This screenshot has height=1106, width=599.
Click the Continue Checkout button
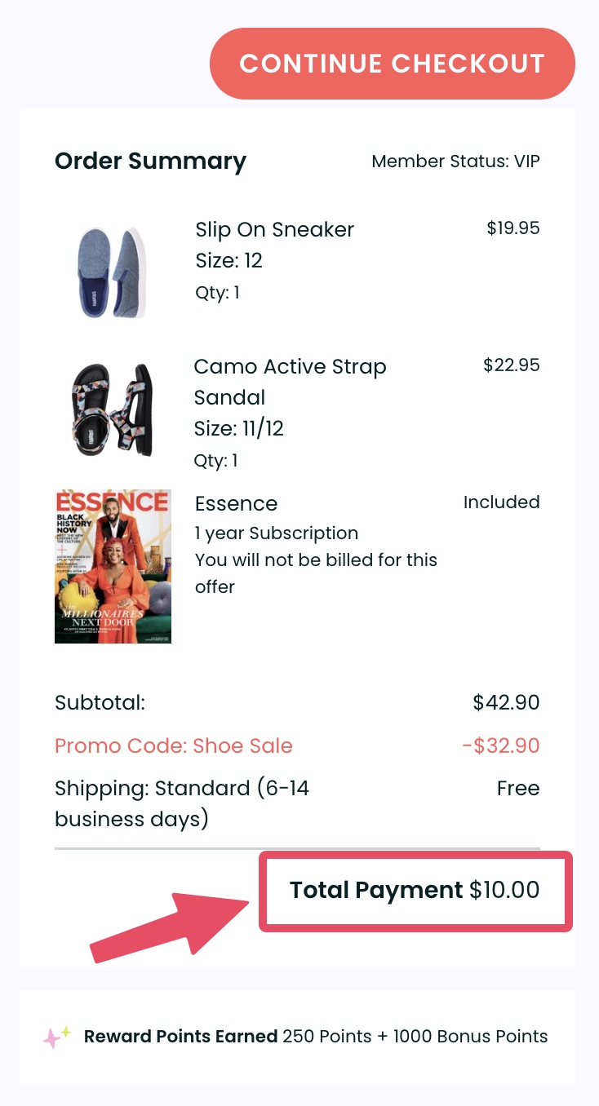(392, 64)
